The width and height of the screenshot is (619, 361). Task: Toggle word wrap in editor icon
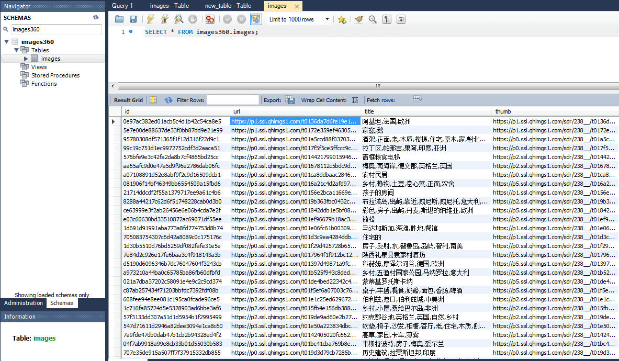tap(401, 19)
